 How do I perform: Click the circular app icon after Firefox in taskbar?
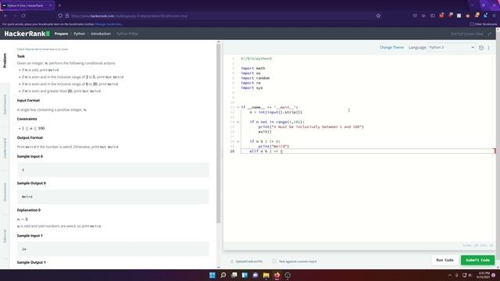click(x=287, y=276)
